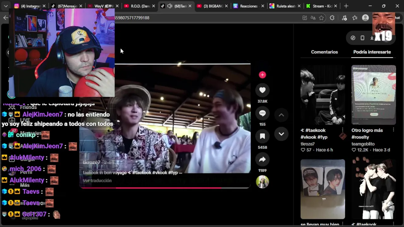Click the #taekook hashtag in the caption

(x=141, y=173)
